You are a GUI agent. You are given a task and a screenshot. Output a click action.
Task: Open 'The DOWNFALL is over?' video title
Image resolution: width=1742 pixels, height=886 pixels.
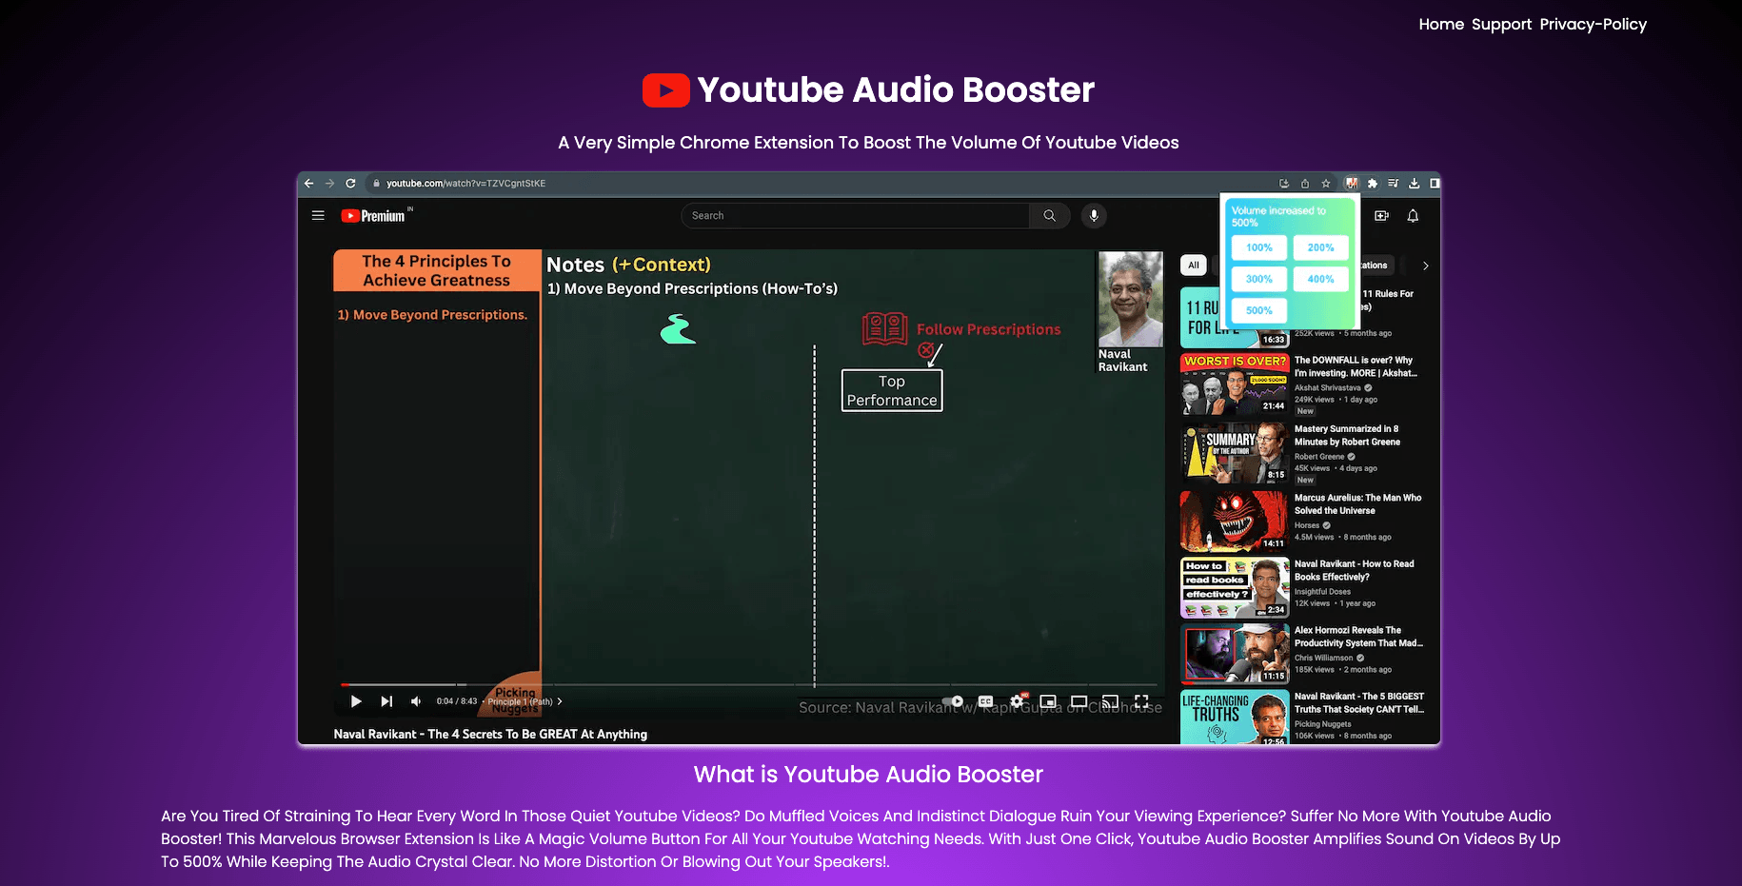[x=1356, y=366]
